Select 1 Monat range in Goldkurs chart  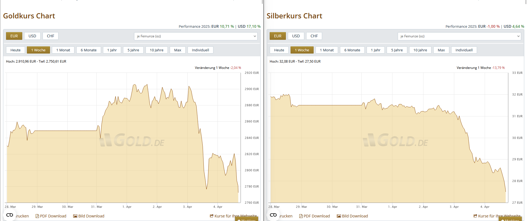click(63, 50)
